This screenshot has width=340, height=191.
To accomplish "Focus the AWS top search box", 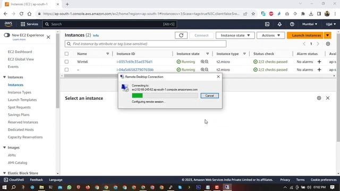I will click(110, 24).
